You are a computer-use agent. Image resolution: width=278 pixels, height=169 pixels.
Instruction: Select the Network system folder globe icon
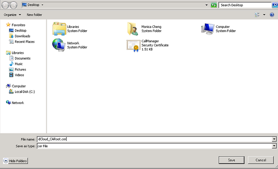pos(59,45)
